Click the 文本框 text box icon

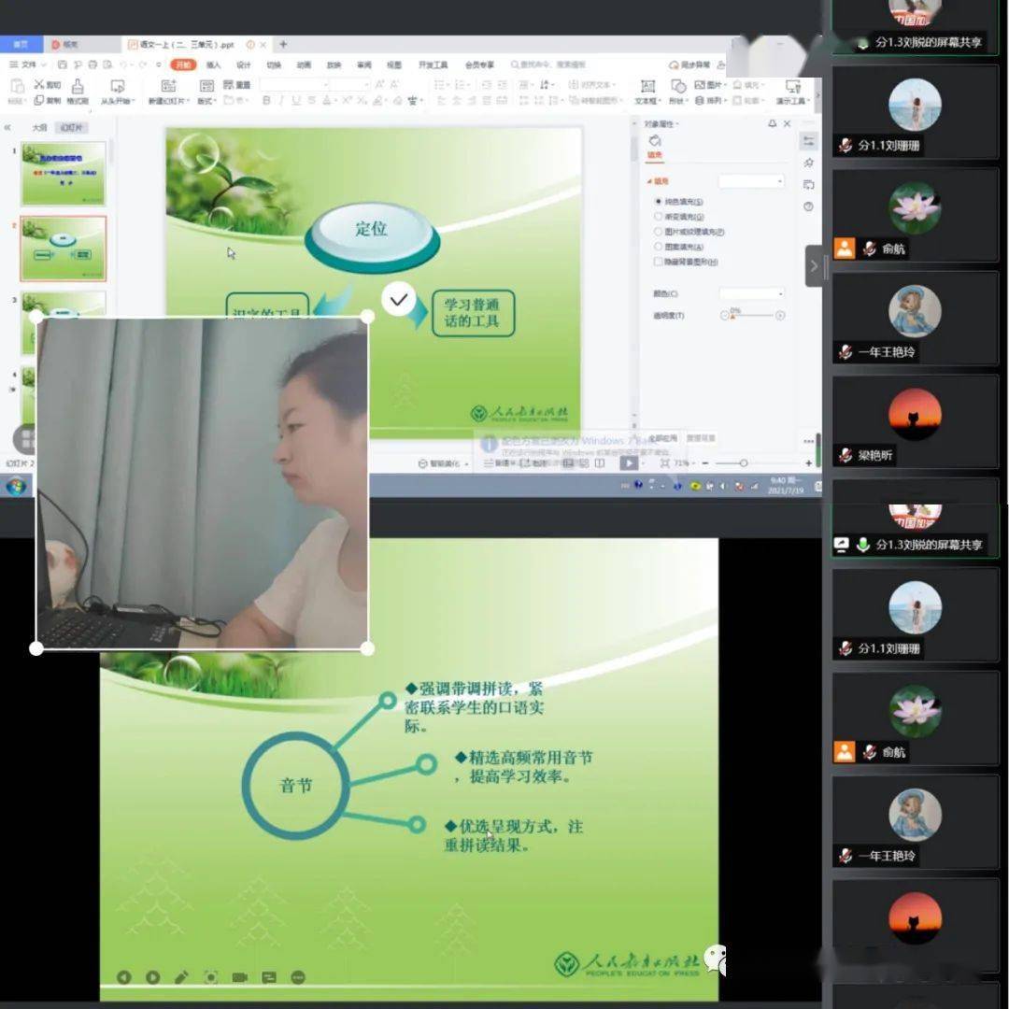pos(647,86)
